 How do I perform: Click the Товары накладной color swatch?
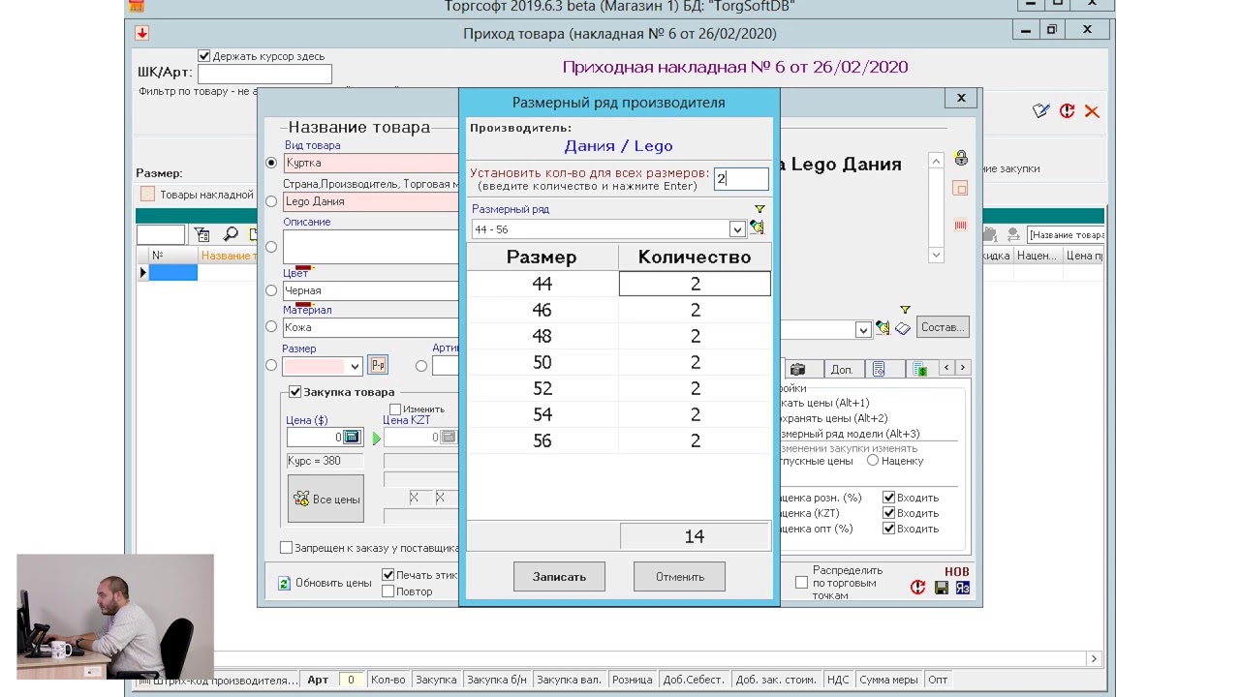point(147,194)
